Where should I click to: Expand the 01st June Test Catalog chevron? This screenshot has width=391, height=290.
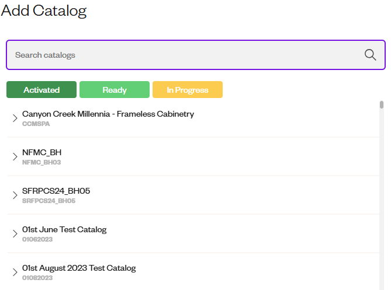click(15, 234)
